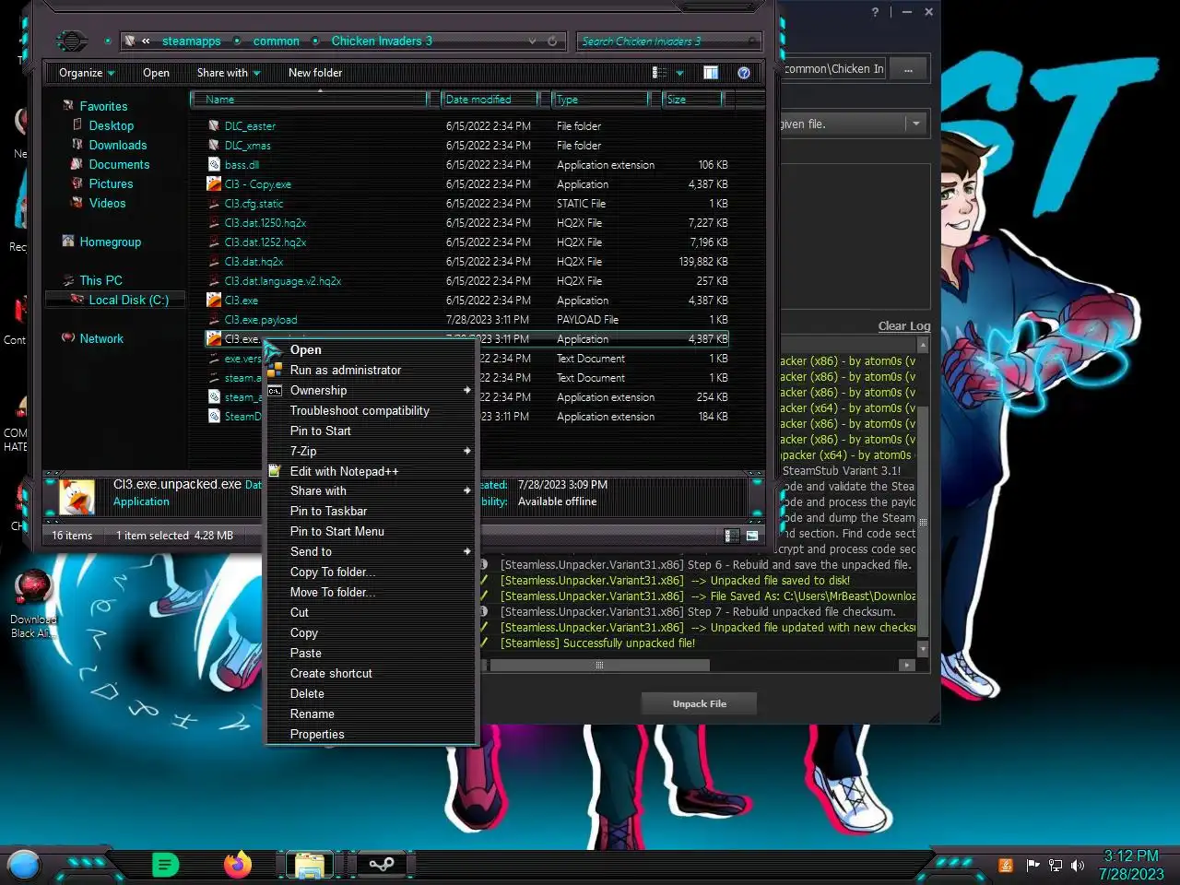The height and width of the screenshot is (885, 1180).
Task: Choose Rename in the context menu
Action: click(371, 714)
